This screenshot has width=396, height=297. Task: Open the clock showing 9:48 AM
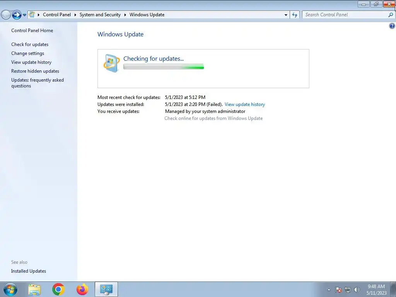click(376, 290)
